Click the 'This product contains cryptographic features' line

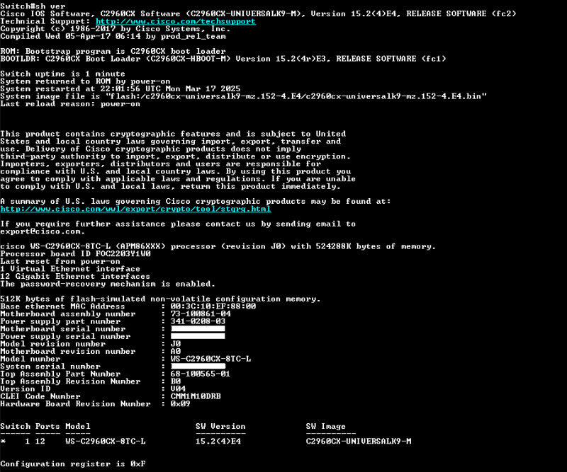(x=173, y=134)
